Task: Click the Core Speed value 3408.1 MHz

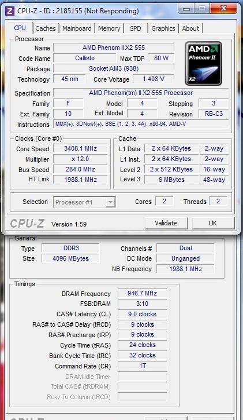Action: pos(80,148)
